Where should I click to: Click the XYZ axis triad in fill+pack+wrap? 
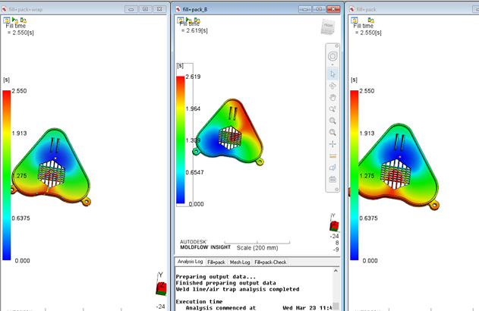click(x=161, y=284)
